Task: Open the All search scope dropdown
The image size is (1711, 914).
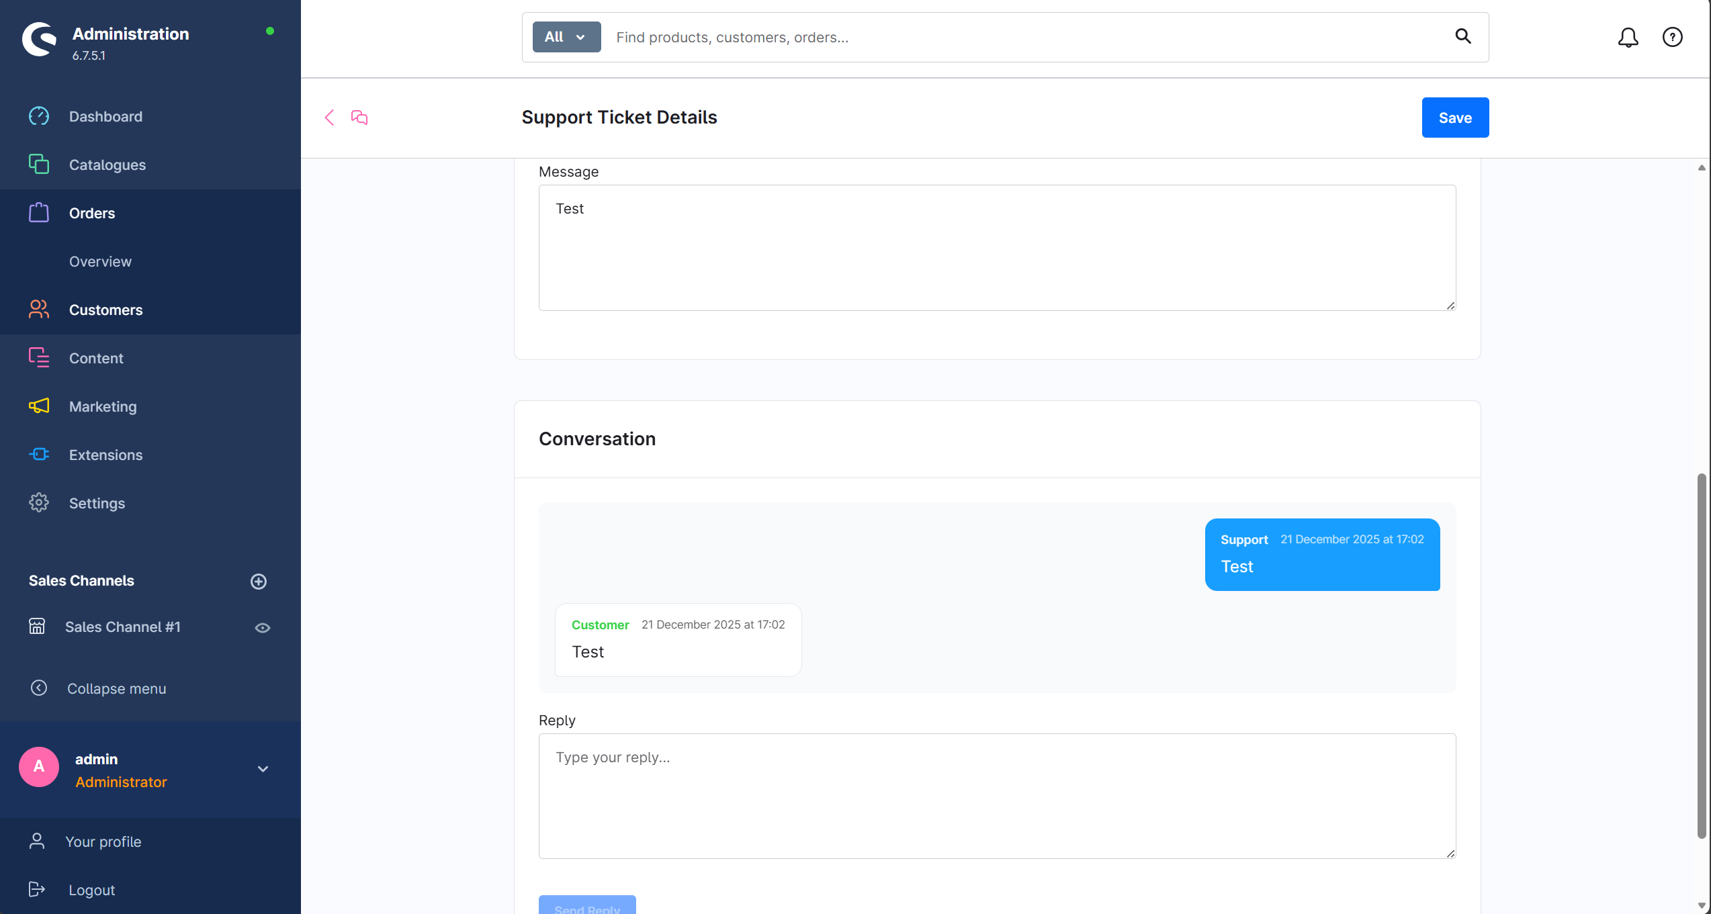Action: (x=566, y=37)
